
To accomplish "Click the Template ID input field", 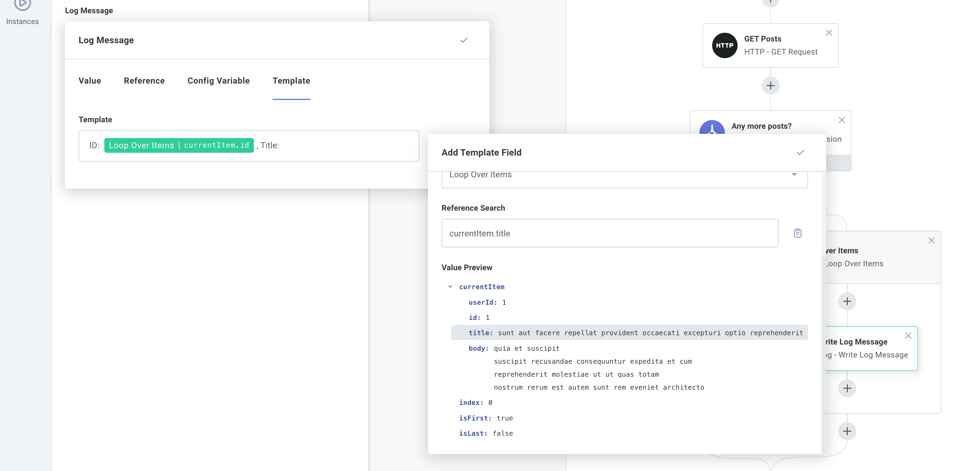I will [334, 145].
